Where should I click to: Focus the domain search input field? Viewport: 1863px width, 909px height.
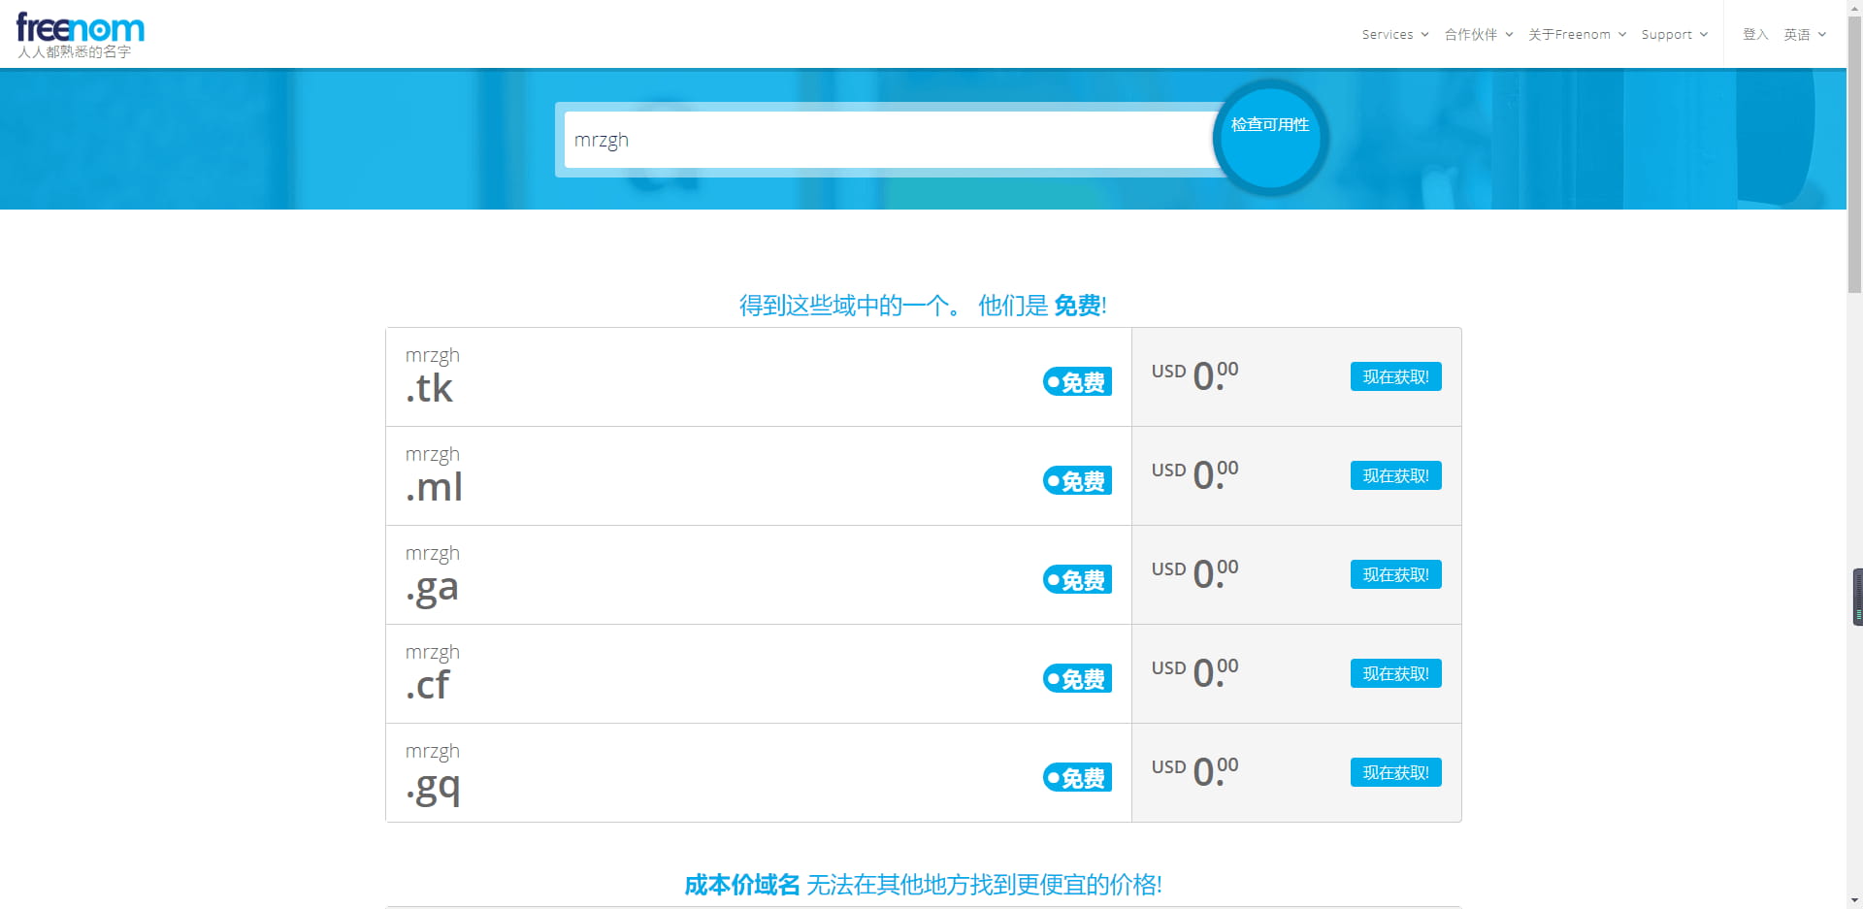888,140
